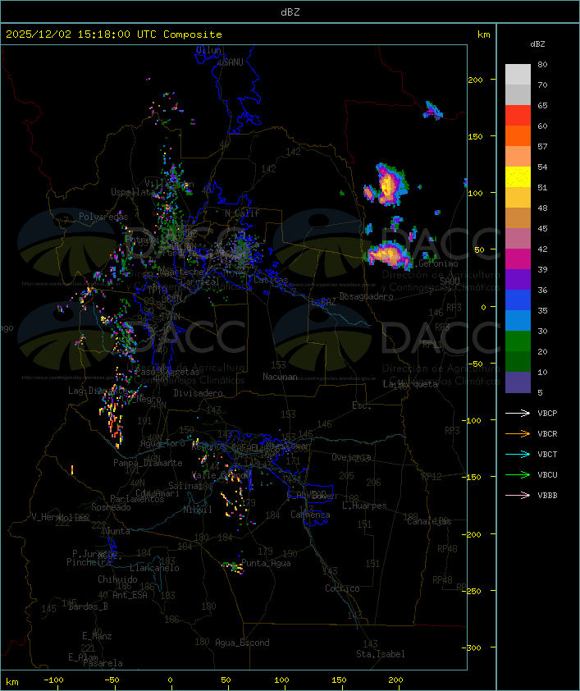Screen dimensions: 580x691
Task: Click the '57' value on the color scale
Action: 542,146
